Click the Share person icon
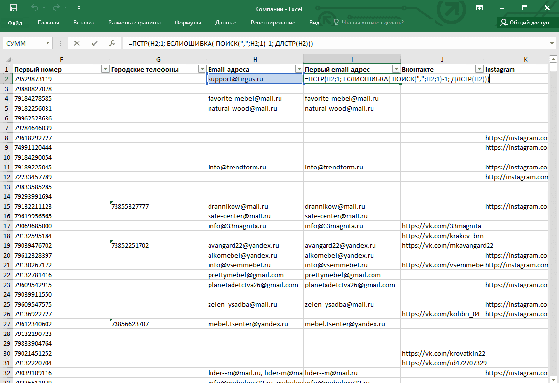This screenshot has width=559, height=383. (503, 23)
